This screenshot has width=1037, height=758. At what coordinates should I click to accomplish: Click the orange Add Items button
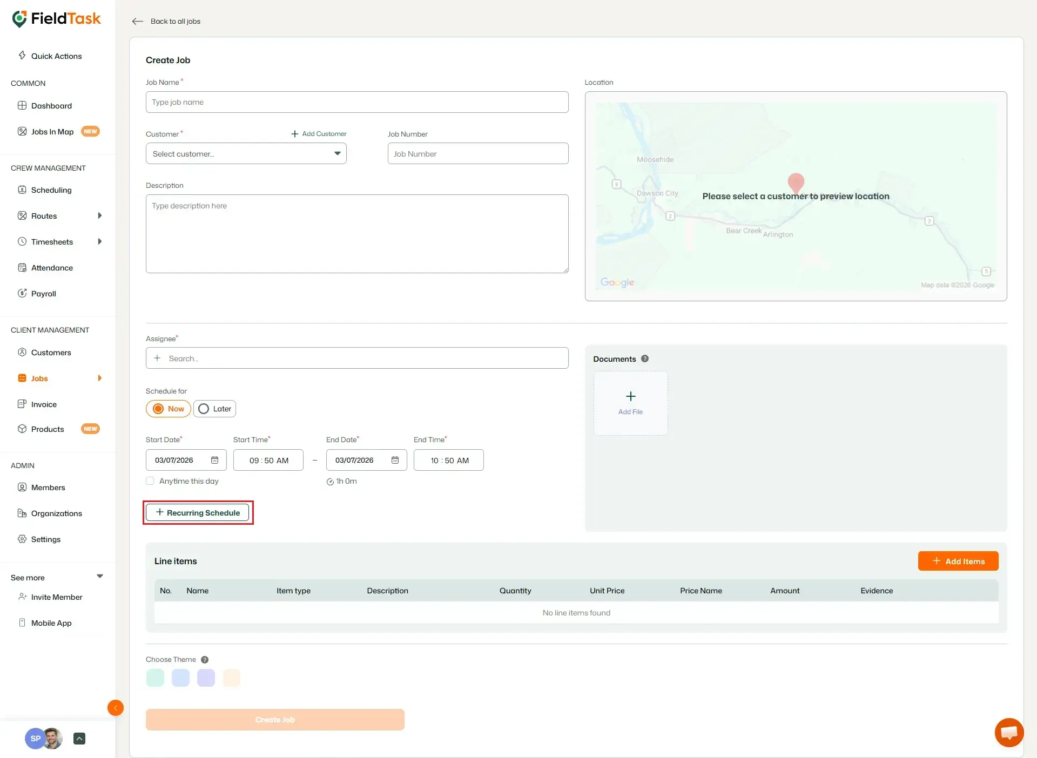(x=958, y=561)
